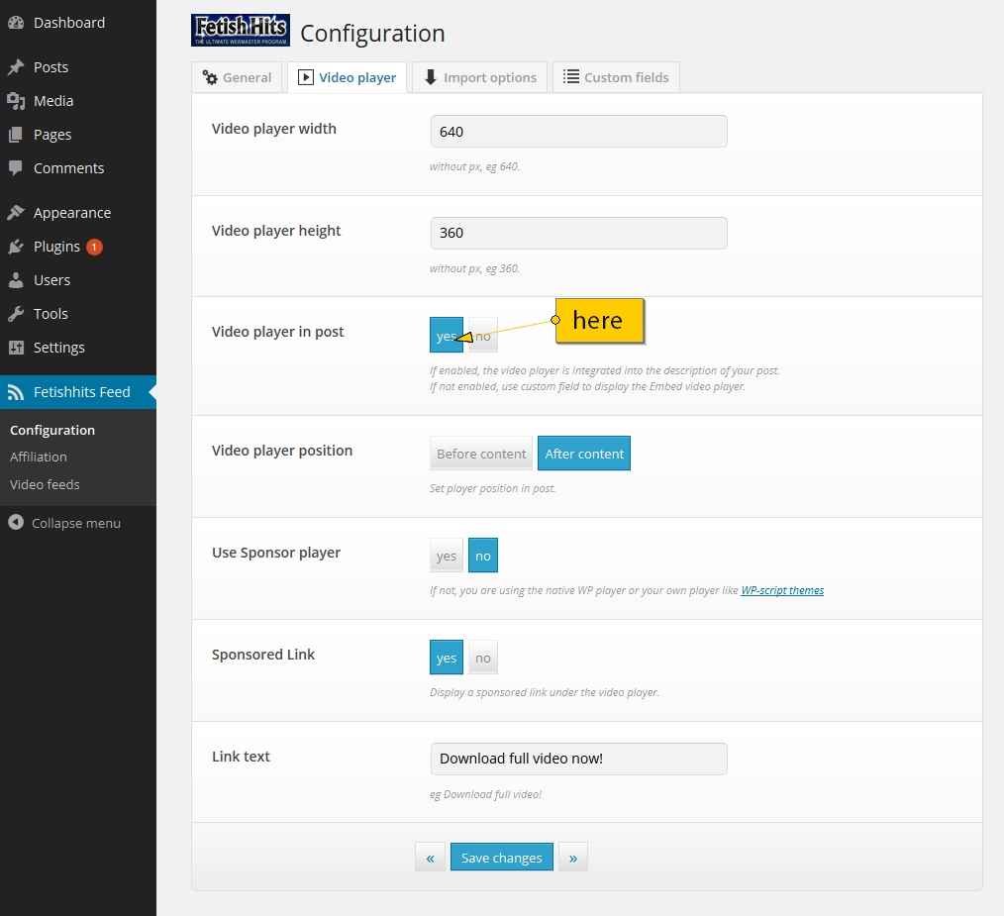Switch to the General tab
1004x916 pixels.
[237, 77]
